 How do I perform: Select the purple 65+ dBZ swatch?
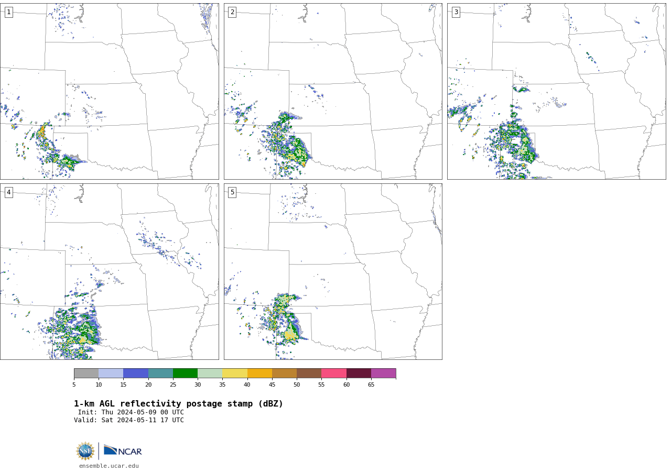click(383, 374)
